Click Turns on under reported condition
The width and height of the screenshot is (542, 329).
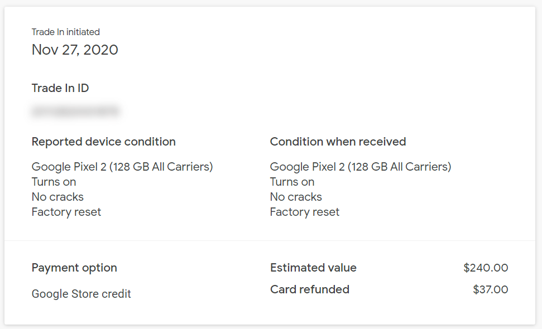point(54,182)
